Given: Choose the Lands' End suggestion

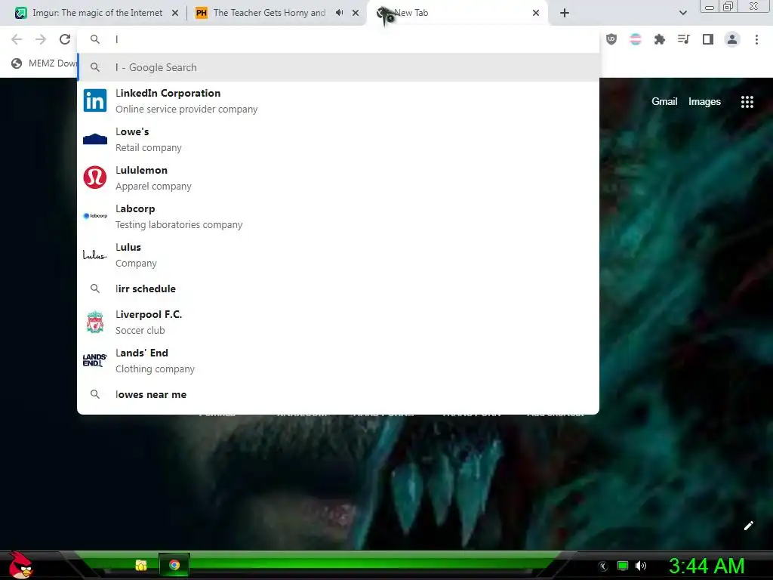Looking at the screenshot, I should 338,360.
